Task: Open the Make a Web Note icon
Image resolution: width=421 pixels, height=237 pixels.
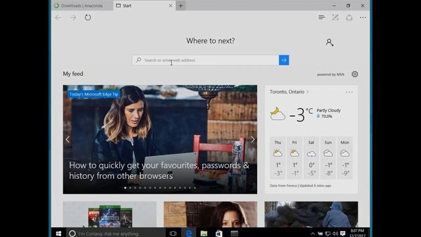Action: (335, 18)
